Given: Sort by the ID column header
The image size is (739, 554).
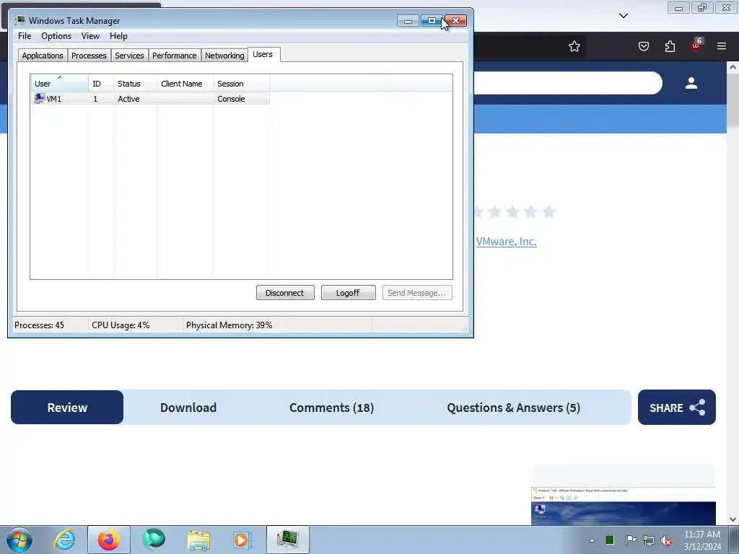Looking at the screenshot, I should pyautogui.click(x=100, y=84).
